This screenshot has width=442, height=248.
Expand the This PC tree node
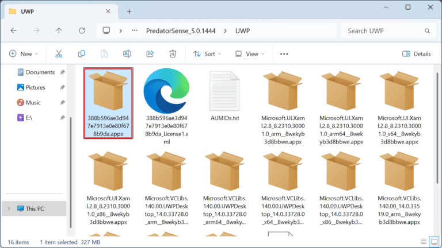pyautogui.click(x=9, y=208)
